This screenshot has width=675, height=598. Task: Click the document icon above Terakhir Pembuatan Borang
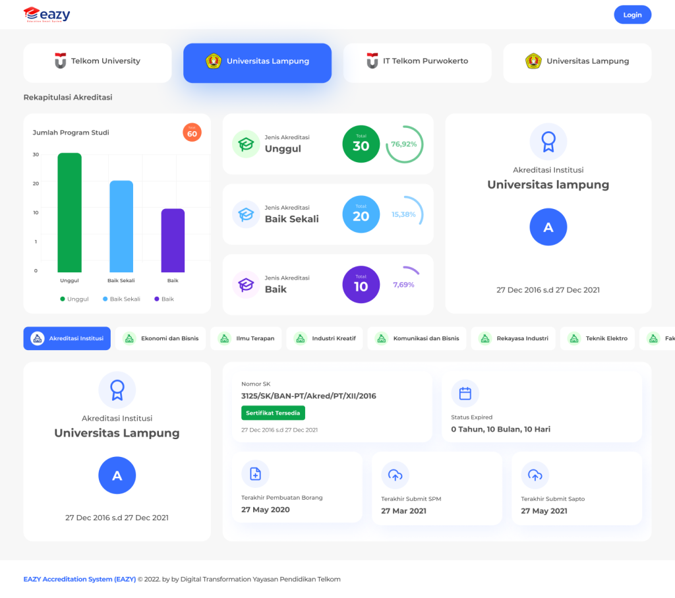pos(255,474)
